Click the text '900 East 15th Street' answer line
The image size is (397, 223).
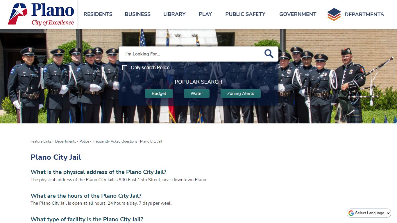pyautogui.click(x=119, y=180)
